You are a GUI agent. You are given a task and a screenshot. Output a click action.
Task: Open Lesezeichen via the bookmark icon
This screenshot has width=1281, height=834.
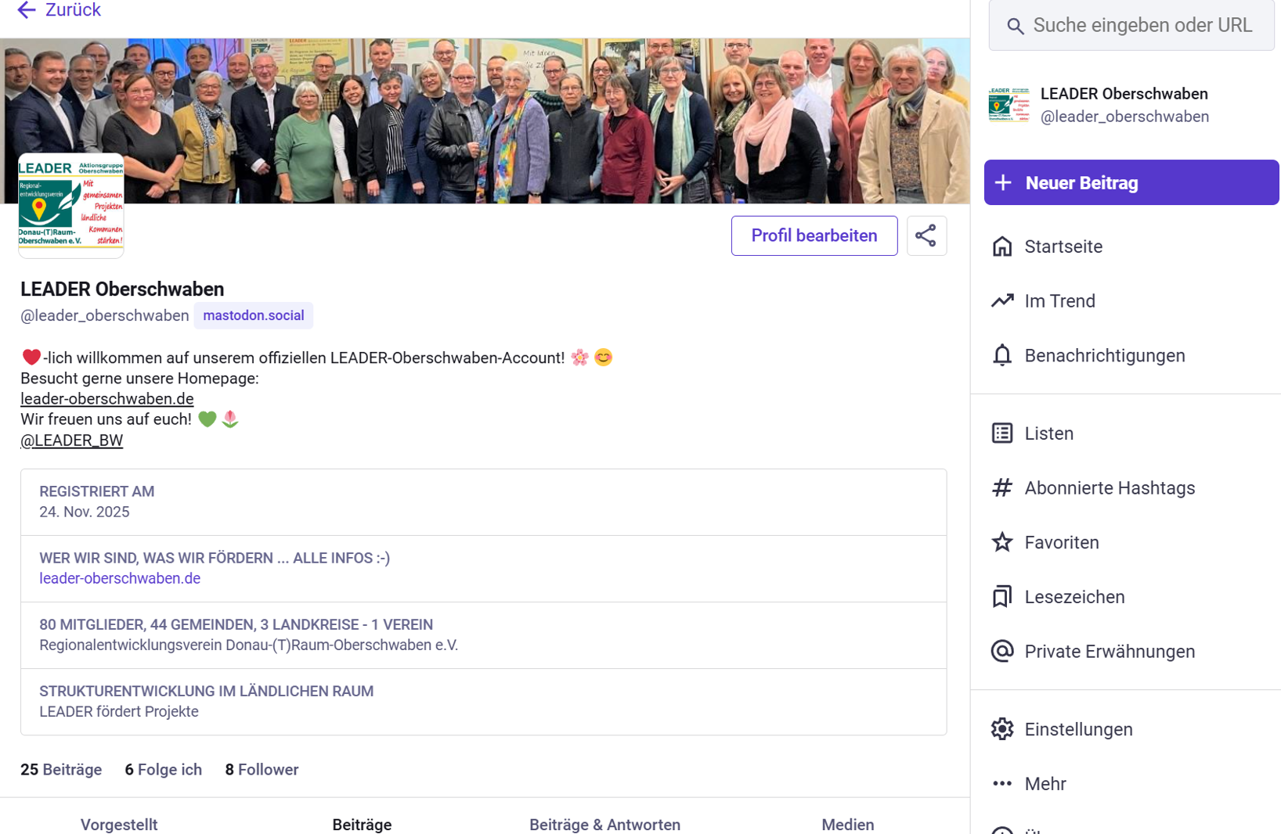[x=1002, y=597]
